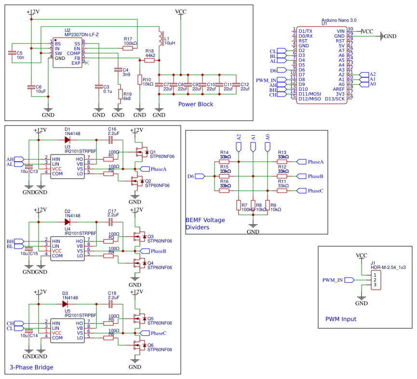Select capacitor C13 10u symbol
Image resolution: width=417 pixels, height=379 pixels.
point(29,167)
